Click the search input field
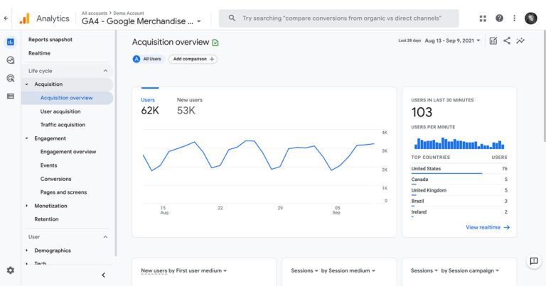 pyautogui.click(x=338, y=18)
